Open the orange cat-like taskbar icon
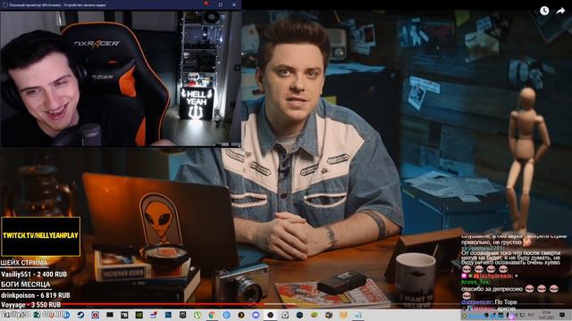Screen dimensions: 572x321 click(x=343, y=315)
